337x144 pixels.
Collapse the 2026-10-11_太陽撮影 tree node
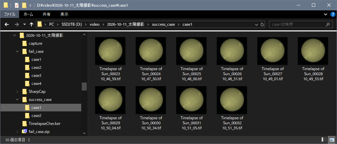[x=15, y=35]
